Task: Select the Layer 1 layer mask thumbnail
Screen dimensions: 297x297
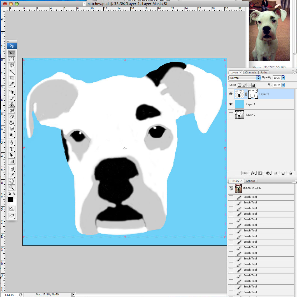Action: 253,94
